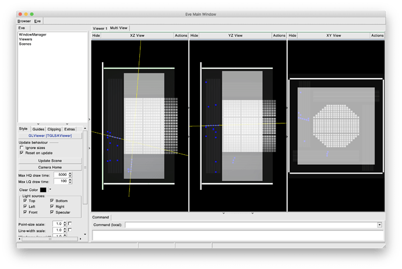402x269 pixels.
Task: Select WindowManager in the Eve tree
Action: (33, 34)
